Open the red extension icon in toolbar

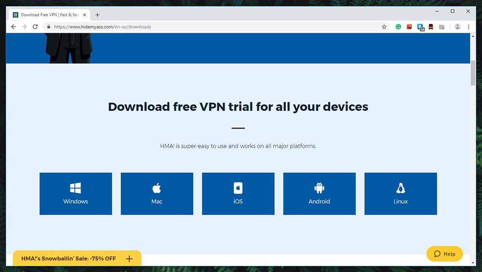pyautogui.click(x=409, y=26)
